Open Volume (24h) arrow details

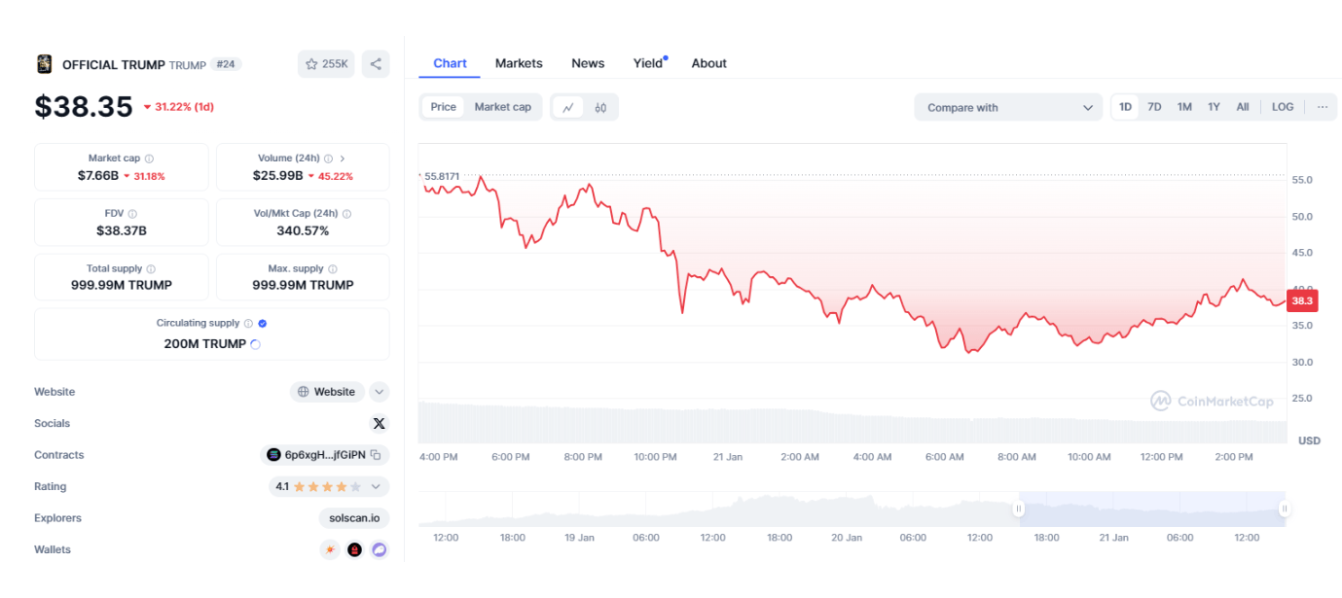point(343,158)
